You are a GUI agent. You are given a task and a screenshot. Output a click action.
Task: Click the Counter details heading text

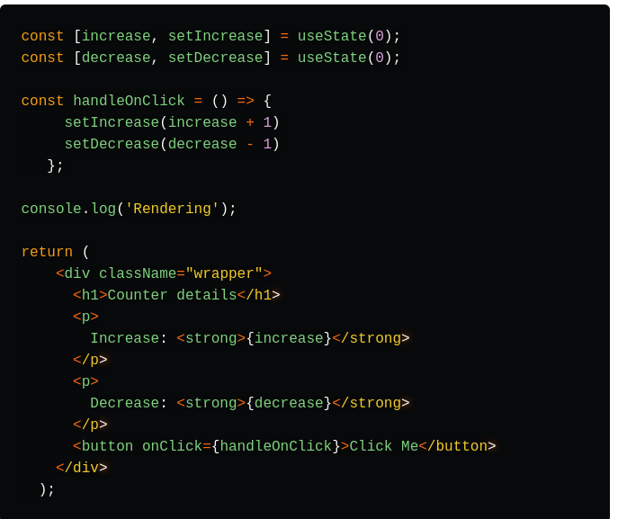point(172,295)
